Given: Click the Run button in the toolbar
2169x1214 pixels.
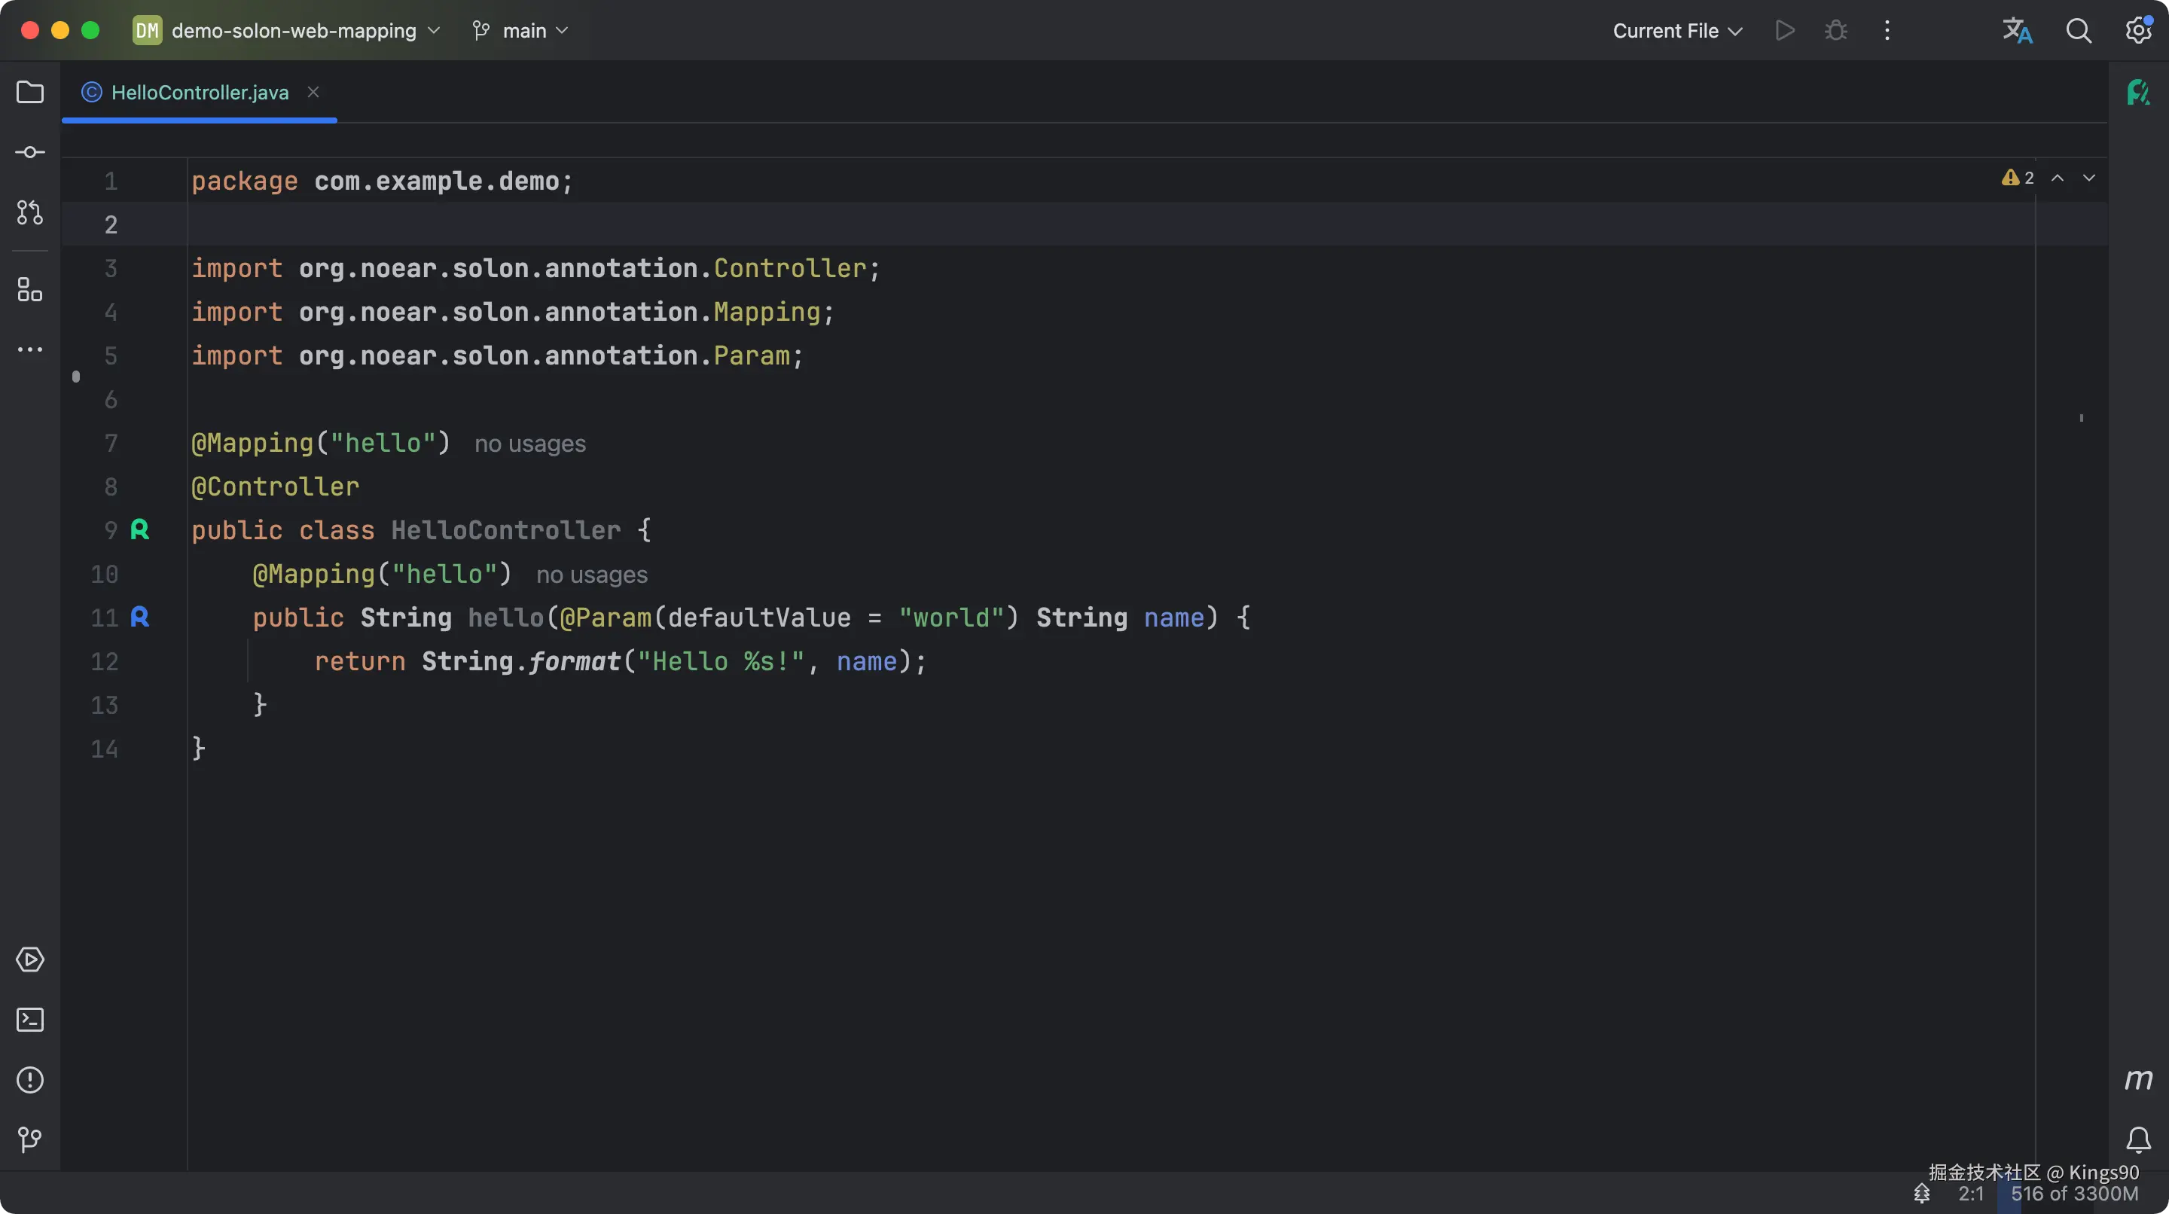Looking at the screenshot, I should [x=1784, y=31].
